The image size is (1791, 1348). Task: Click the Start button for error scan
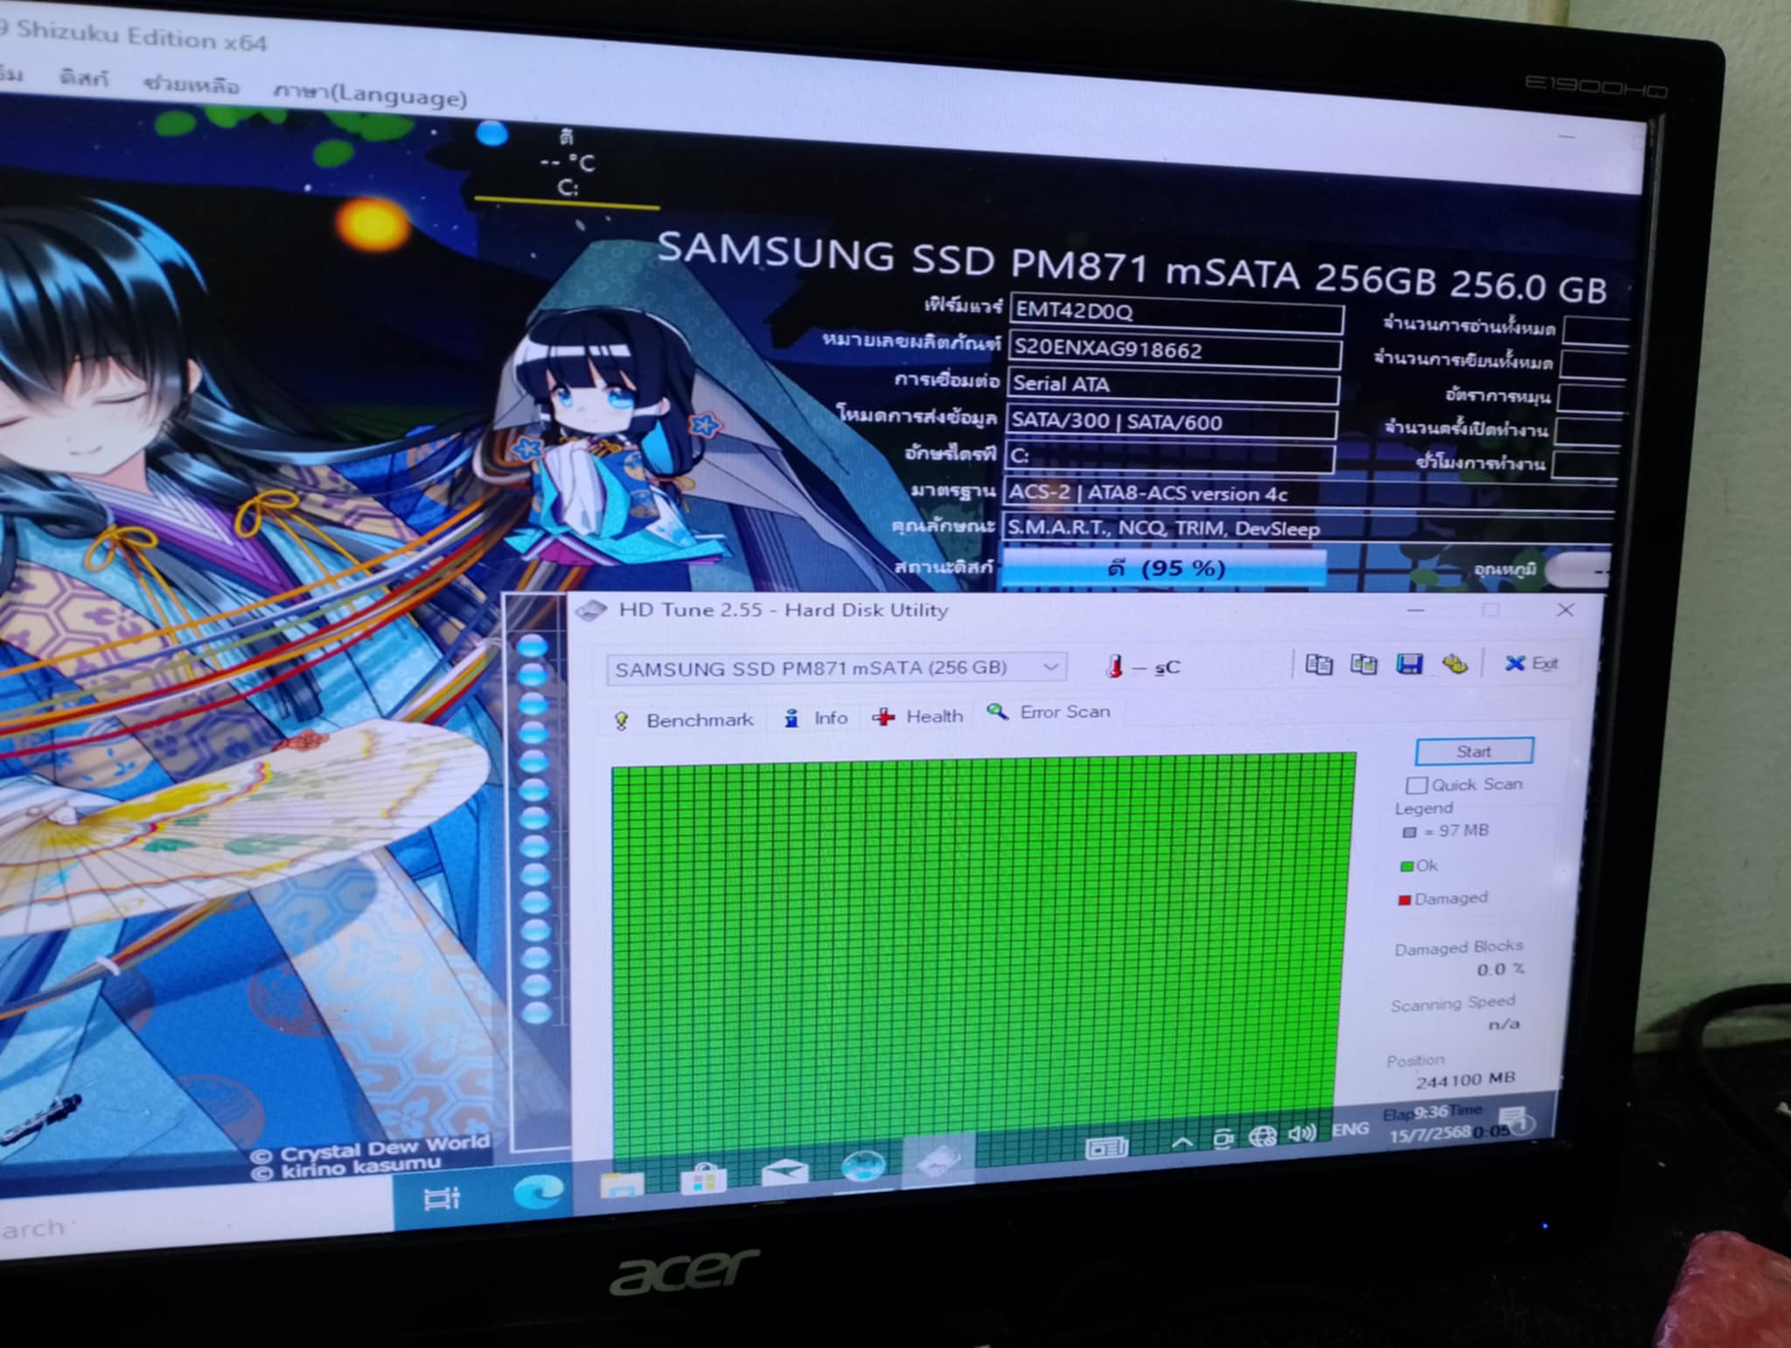[x=1474, y=752]
